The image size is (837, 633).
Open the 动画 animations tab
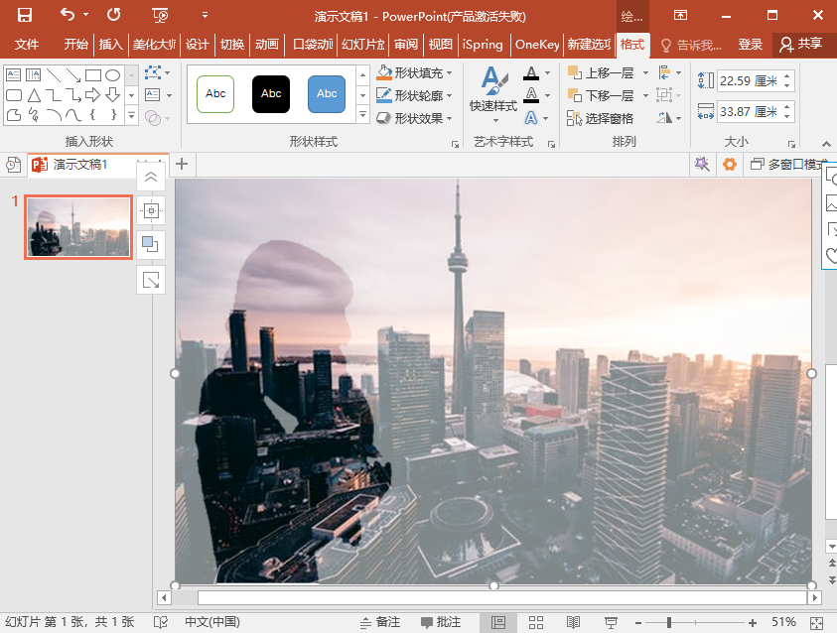coord(267,45)
